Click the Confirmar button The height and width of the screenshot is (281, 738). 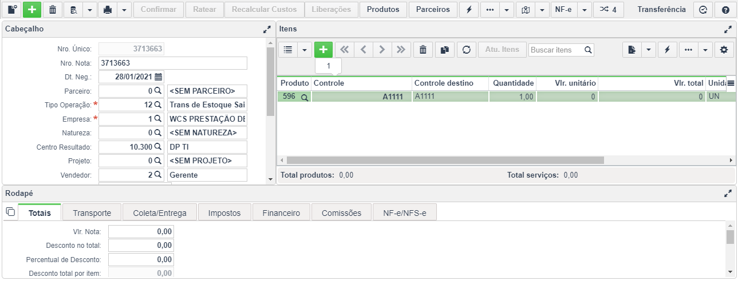coord(159,10)
